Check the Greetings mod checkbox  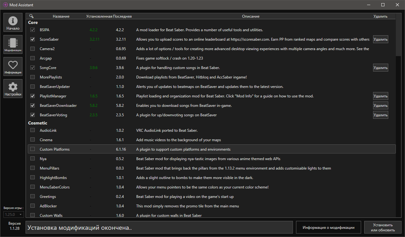pyautogui.click(x=33, y=196)
